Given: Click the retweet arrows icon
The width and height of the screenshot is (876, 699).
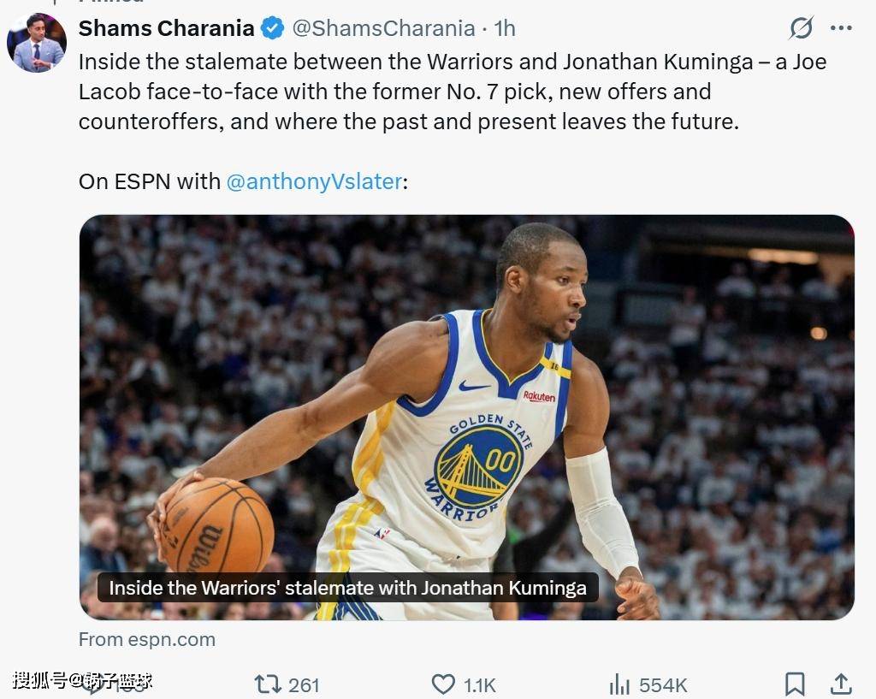Looking at the screenshot, I should (268, 684).
